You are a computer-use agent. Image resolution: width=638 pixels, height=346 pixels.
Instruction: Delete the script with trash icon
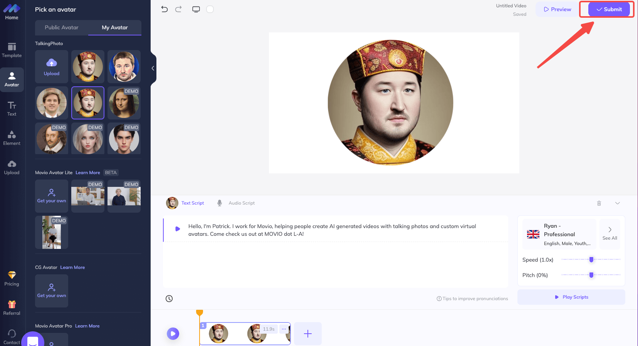click(599, 203)
